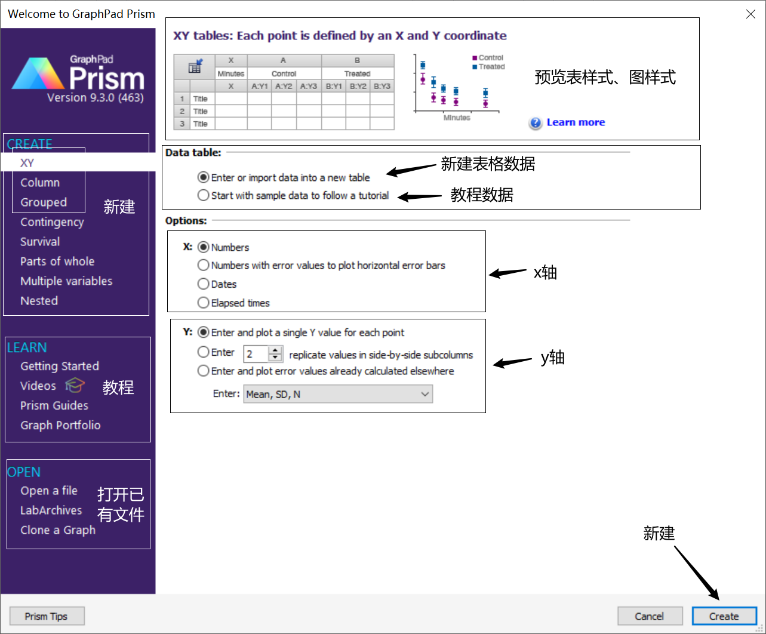Open Graph Portfolio from the LEARN section
Screen dimensions: 766x634
pyautogui.click(x=60, y=425)
